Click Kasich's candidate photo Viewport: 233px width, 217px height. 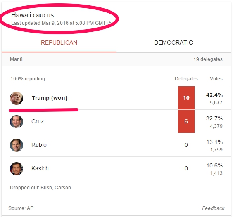pos(17,169)
